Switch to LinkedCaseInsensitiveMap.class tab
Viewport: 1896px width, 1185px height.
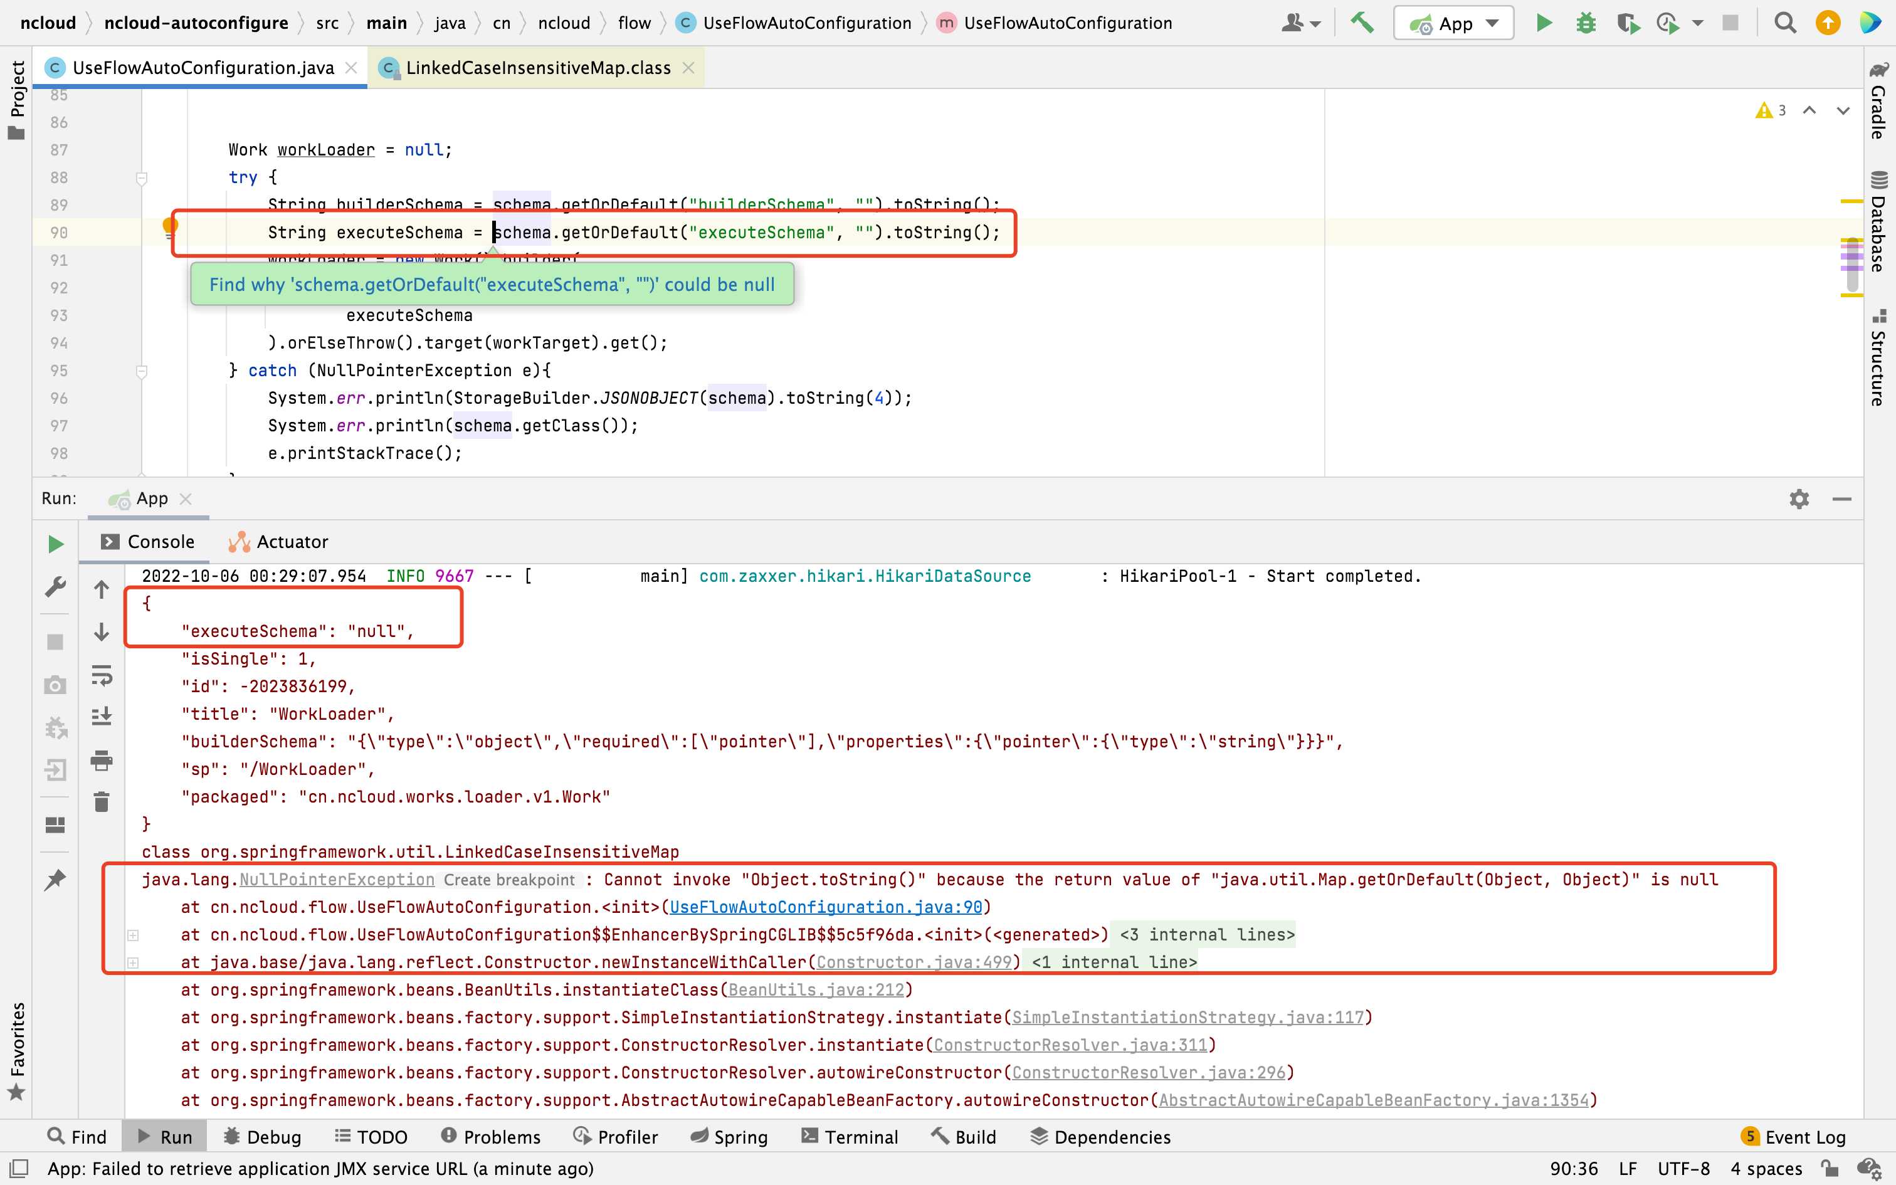click(537, 68)
